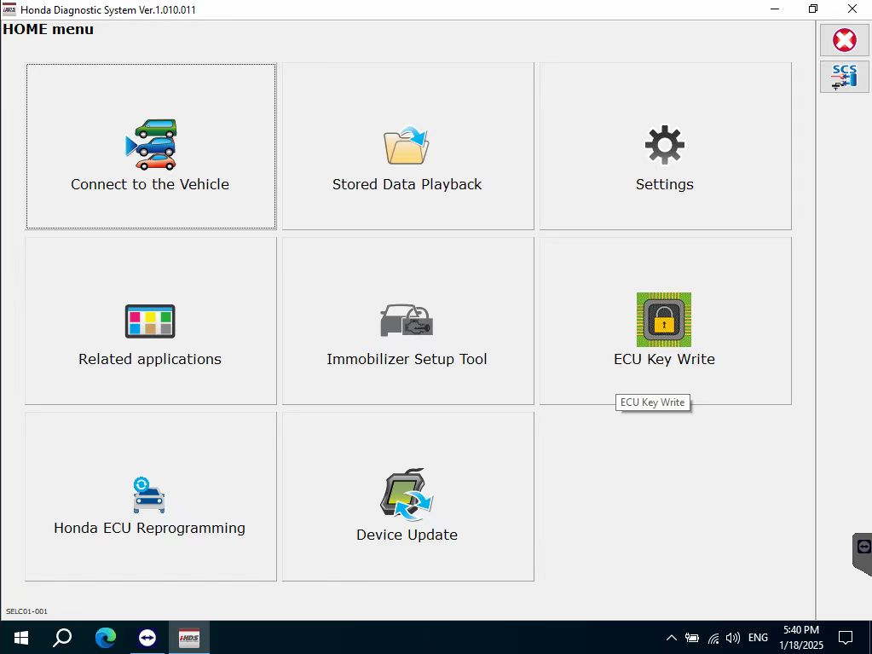Click the Connect to the Vehicle cars icon
Image resolution: width=872 pixels, height=654 pixels.
coord(151,145)
